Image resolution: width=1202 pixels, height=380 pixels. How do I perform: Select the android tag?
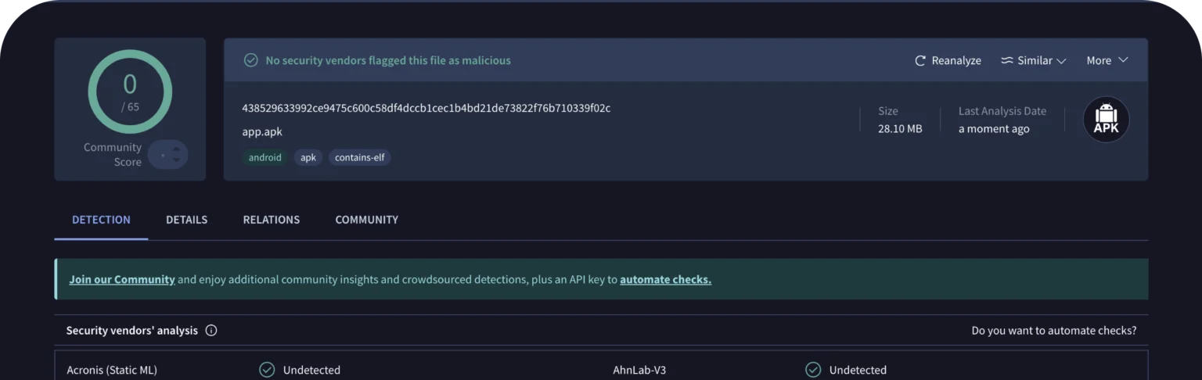[x=265, y=157]
